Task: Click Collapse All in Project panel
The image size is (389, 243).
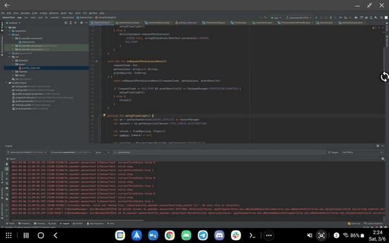Action: [76, 23]
